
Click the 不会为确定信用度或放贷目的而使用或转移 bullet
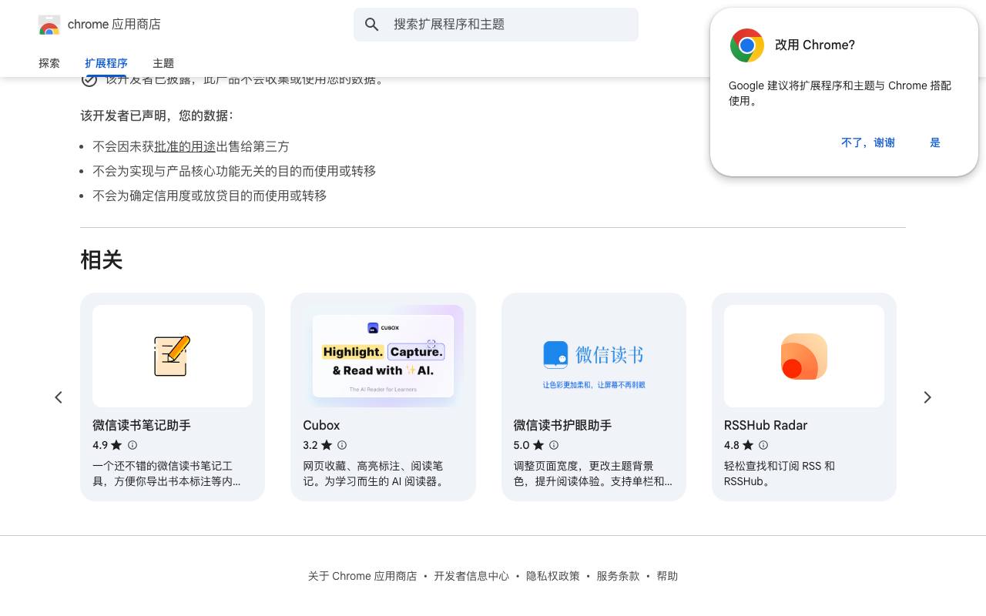210,196
